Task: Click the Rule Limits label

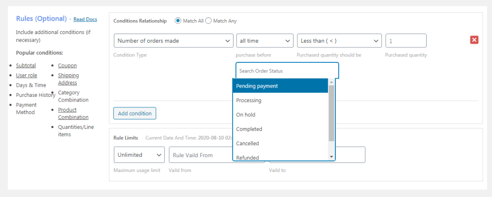Action: [126, 138]
